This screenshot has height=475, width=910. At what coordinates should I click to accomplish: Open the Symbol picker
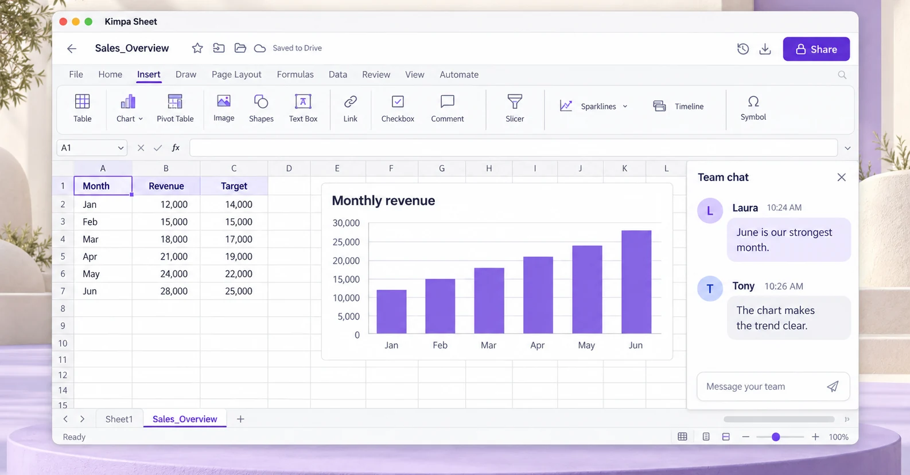click(x=753, y=108)
